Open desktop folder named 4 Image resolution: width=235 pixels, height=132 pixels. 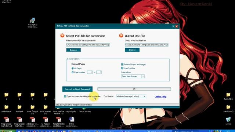(46, 96)
